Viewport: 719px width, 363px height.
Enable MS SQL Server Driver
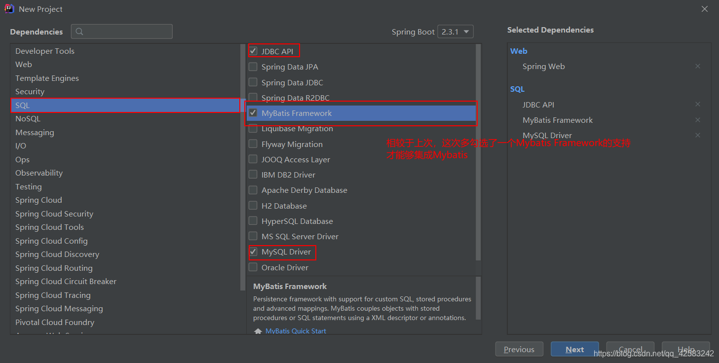[253, 236]
